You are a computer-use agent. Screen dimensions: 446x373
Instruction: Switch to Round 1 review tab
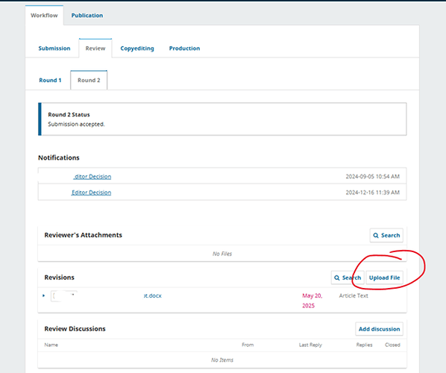pos(50,81)
